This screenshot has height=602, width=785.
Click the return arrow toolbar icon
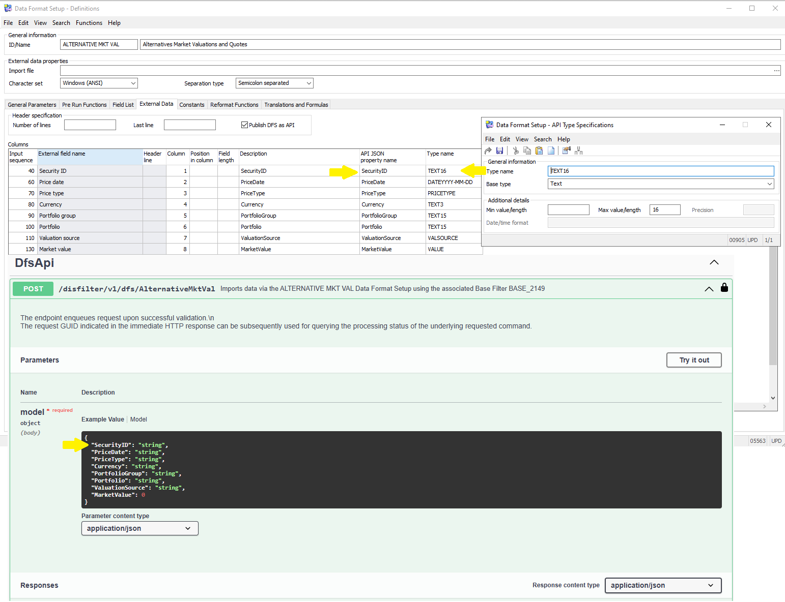[x=488, y=150]
